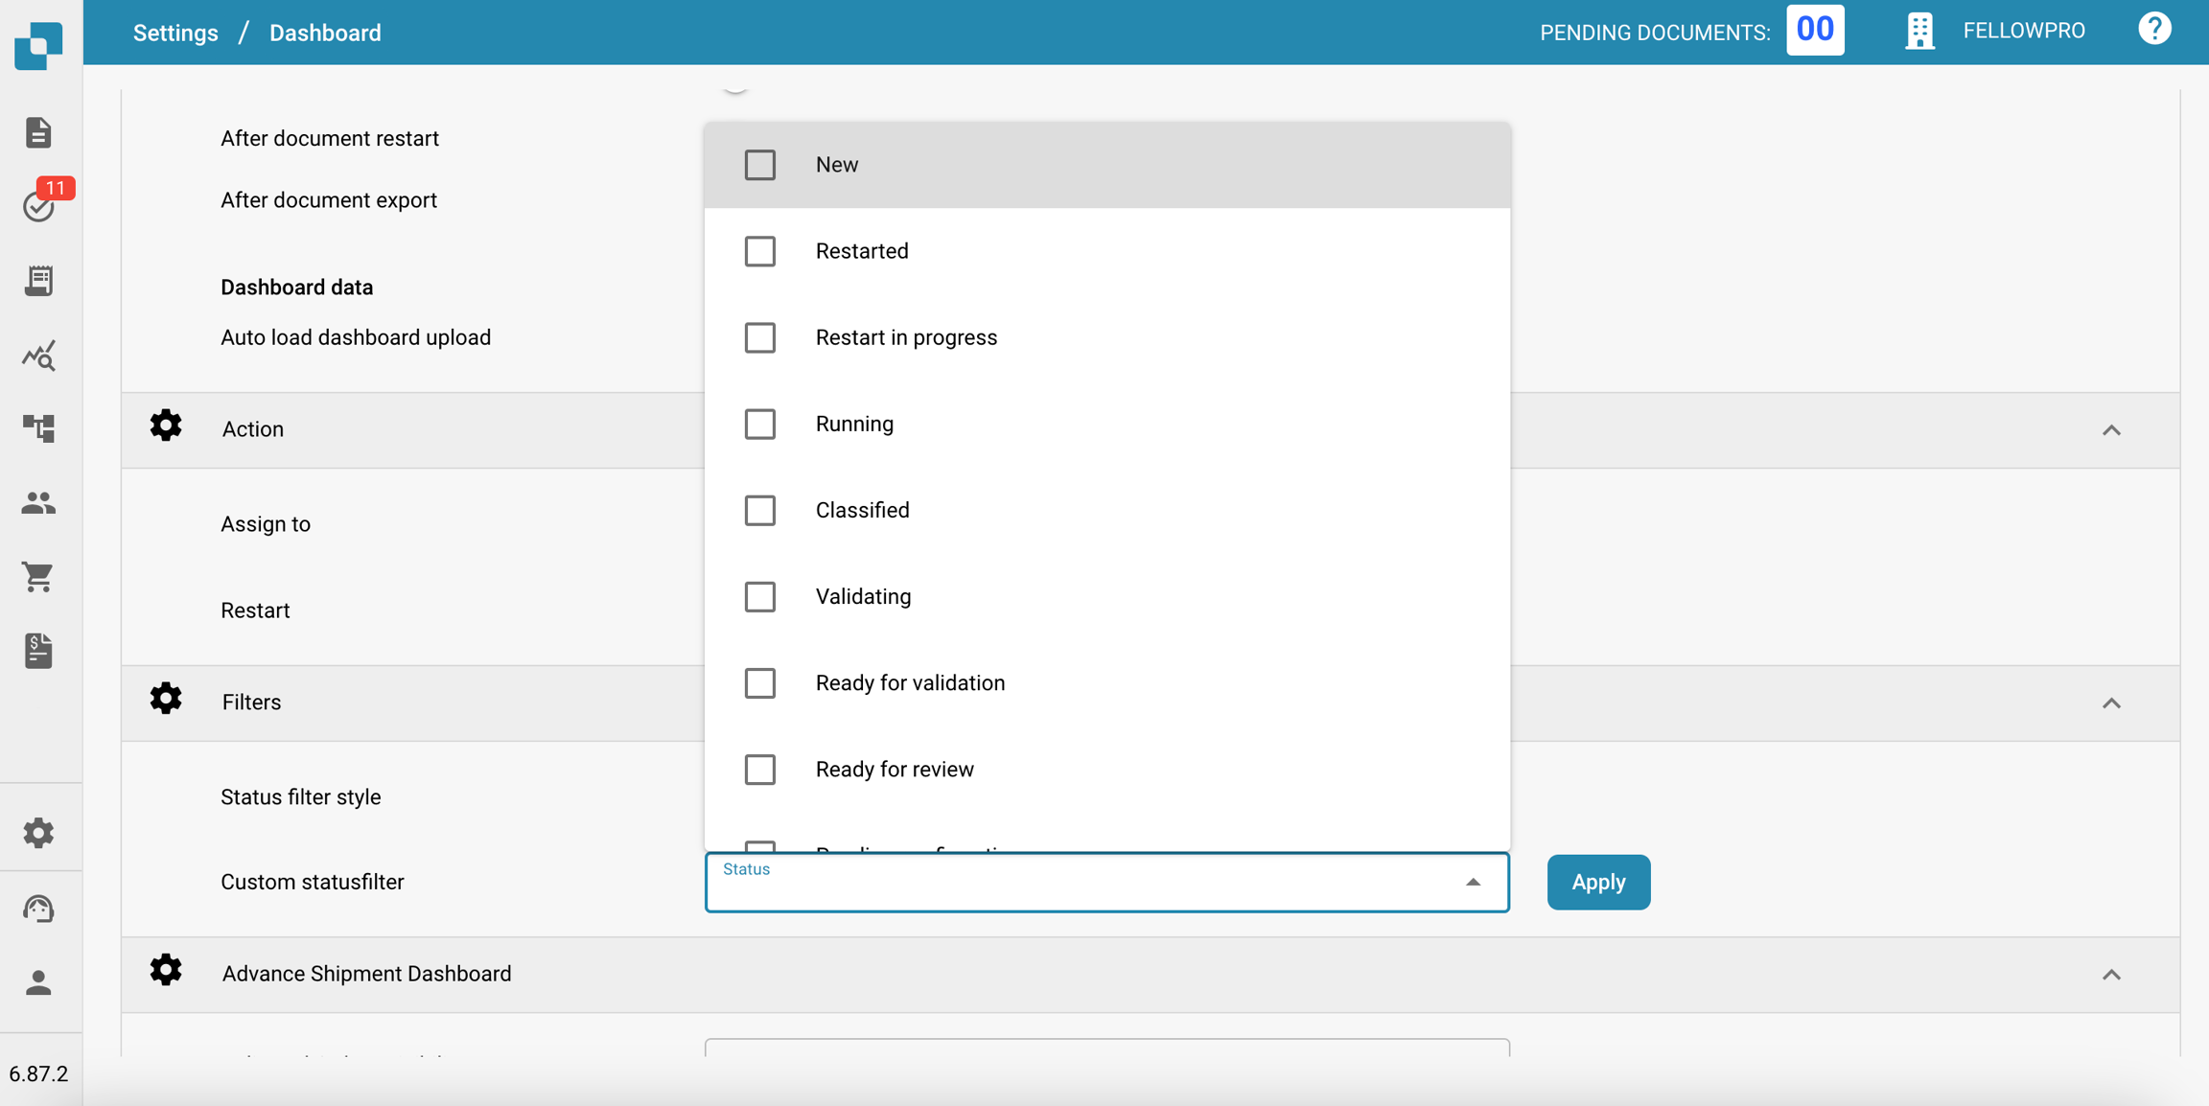This screenshot has height=1106, width=2209.
Task: Click the workflow tree icon in sidebar
Action: tap(38, 428)
